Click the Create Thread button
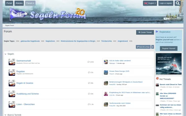This screenshot has width=186, height=116. 145,32
